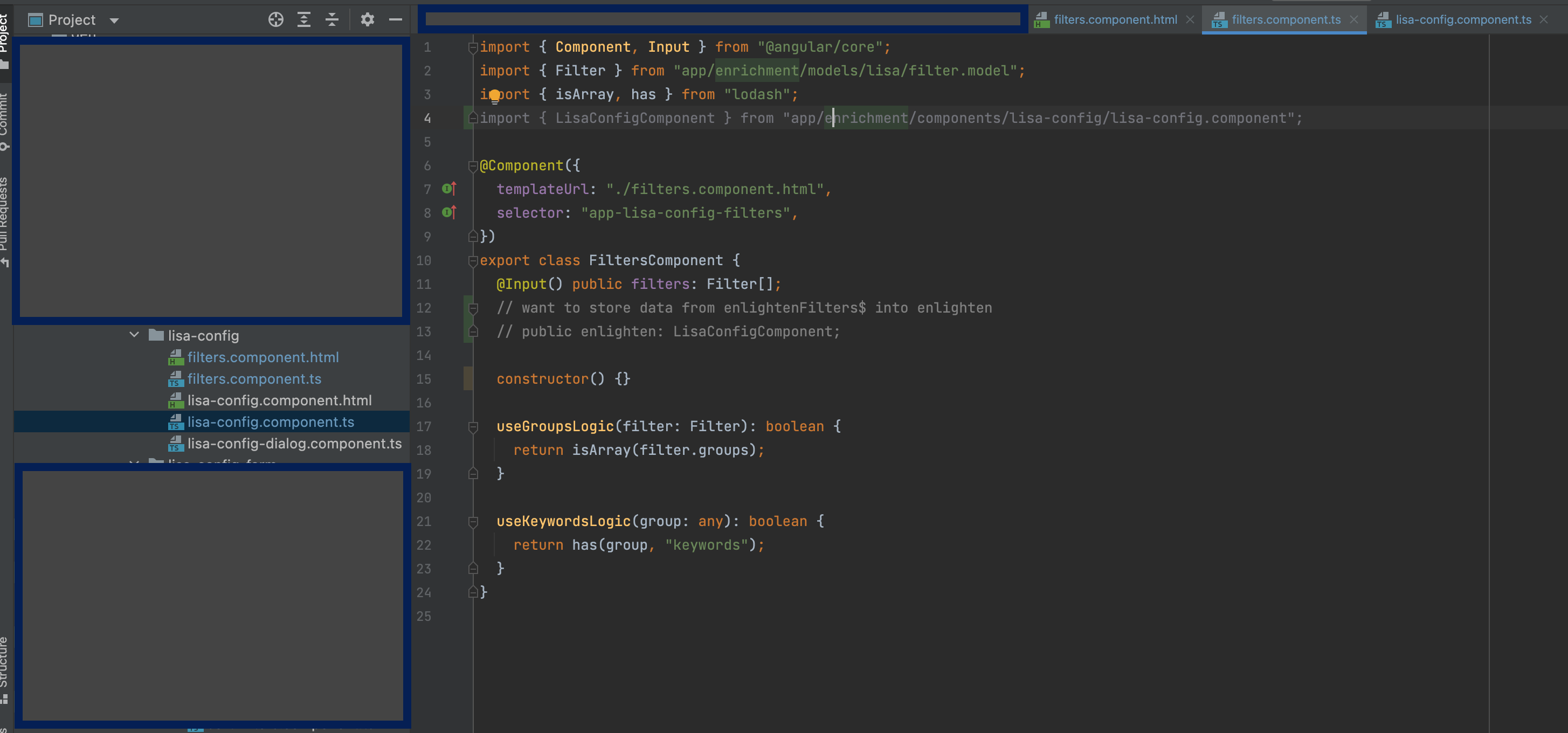Click line number 14 in the gutter
This screenshot has width=1568, height=733.
[424, 356]
